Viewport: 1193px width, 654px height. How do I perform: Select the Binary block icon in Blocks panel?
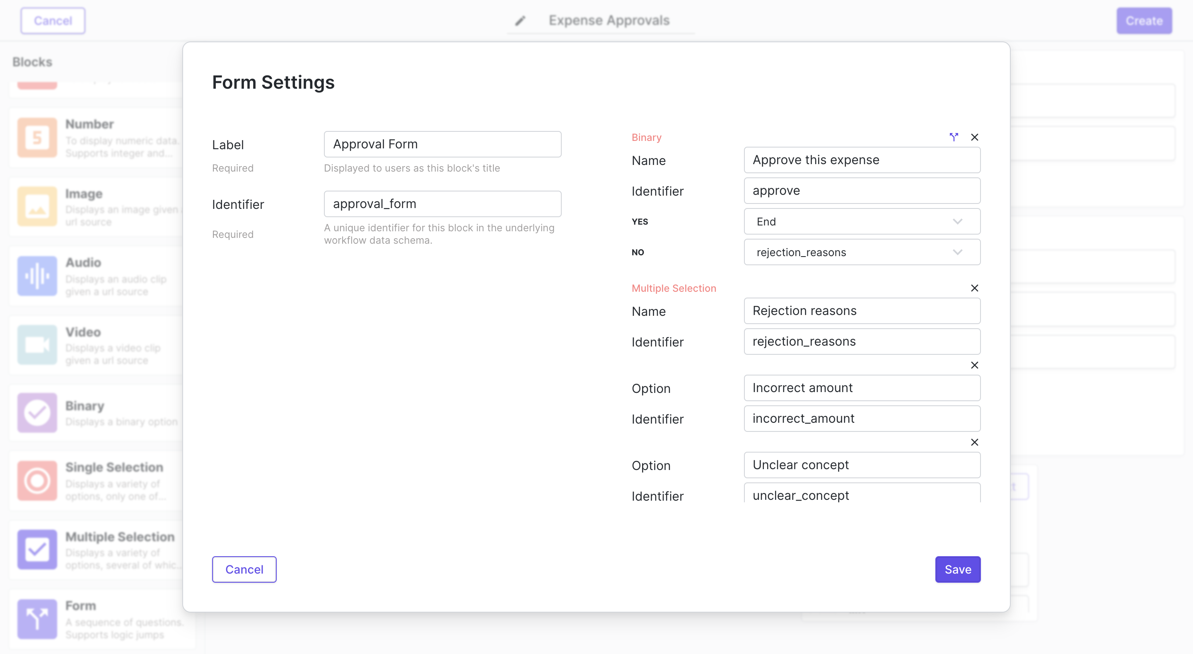[x=37, y=412]
